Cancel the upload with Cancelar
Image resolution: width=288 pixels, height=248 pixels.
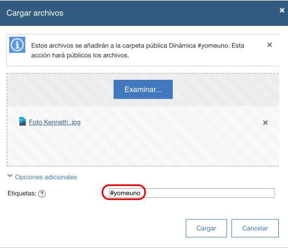click(x=255, y=228)
